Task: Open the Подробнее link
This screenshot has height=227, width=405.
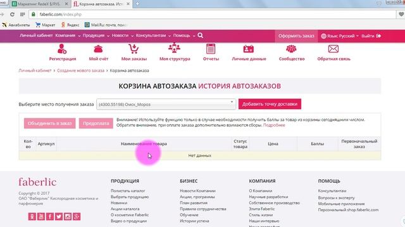Action: pyautogui.click(x=274, y=125)
